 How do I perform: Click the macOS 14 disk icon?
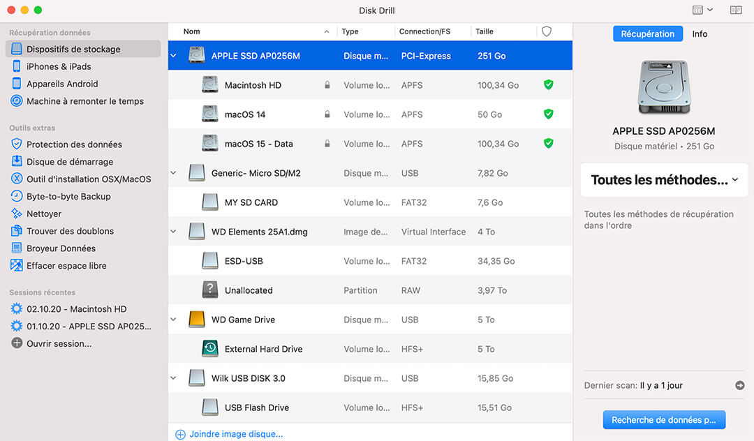(x=210, y=114)
